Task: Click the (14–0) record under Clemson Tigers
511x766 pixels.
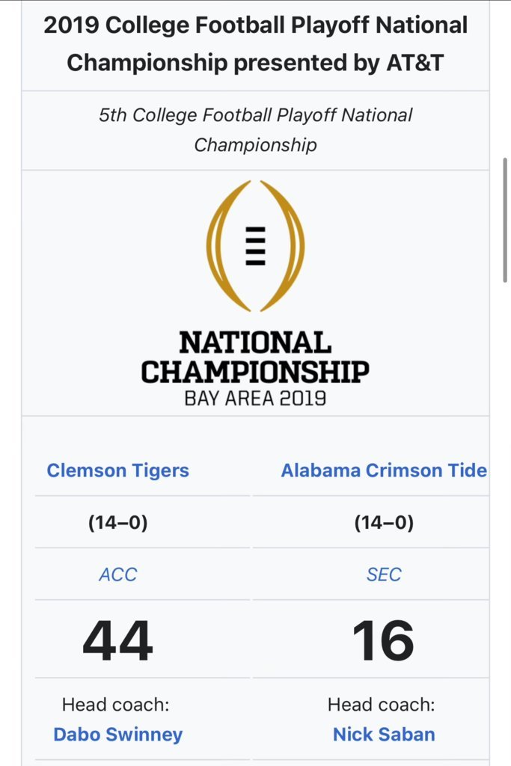Action: pos(117,523)
